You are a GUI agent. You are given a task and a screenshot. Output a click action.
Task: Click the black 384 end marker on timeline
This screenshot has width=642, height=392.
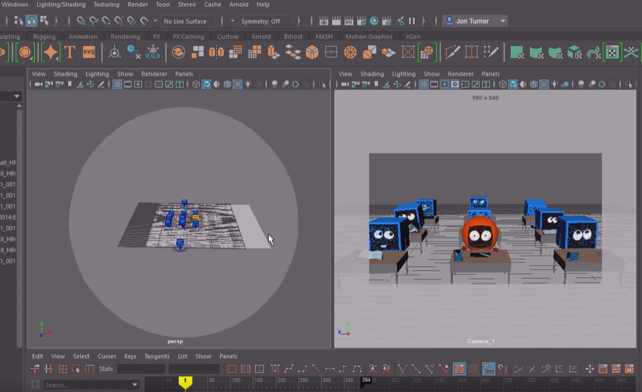[366, 380]
